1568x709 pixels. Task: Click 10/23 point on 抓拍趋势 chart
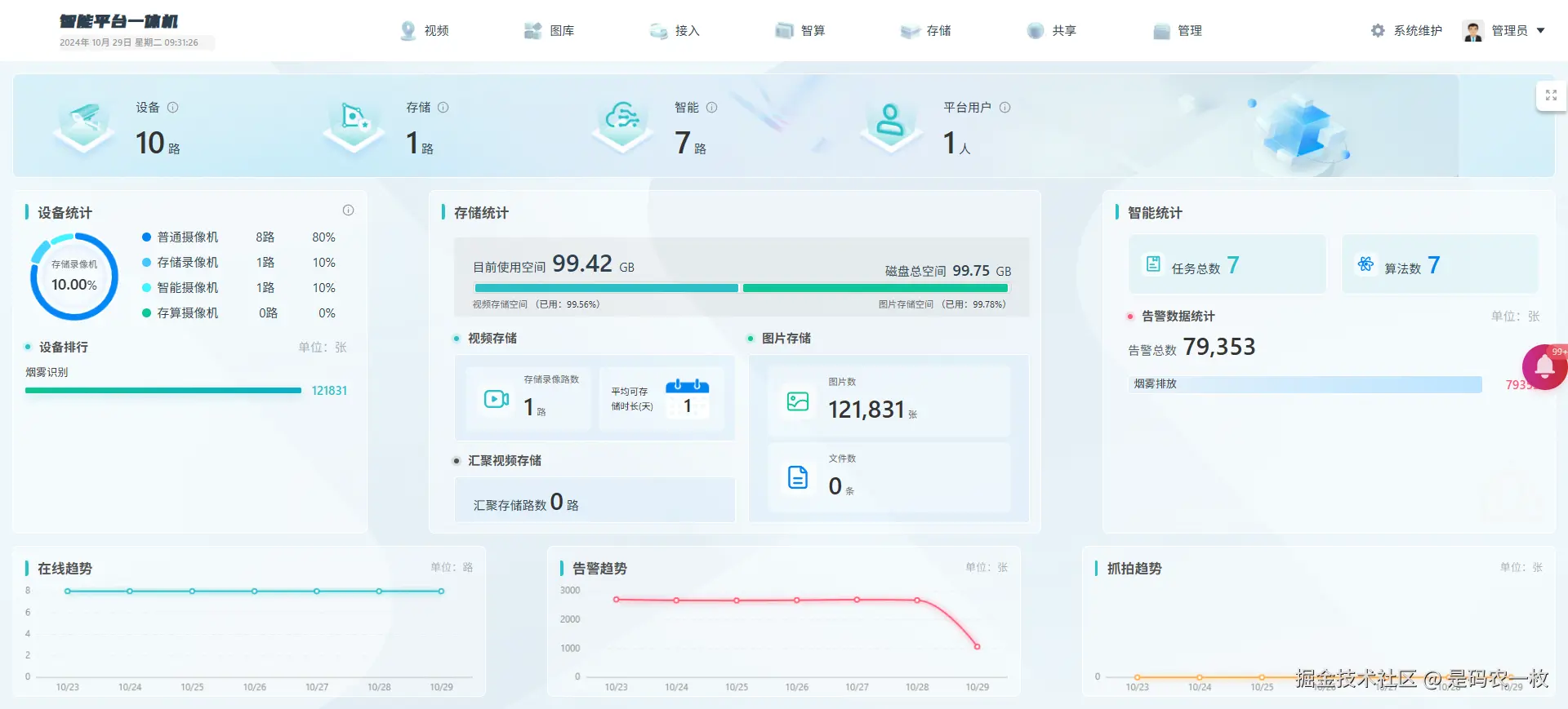click(x=1138, y=677)
